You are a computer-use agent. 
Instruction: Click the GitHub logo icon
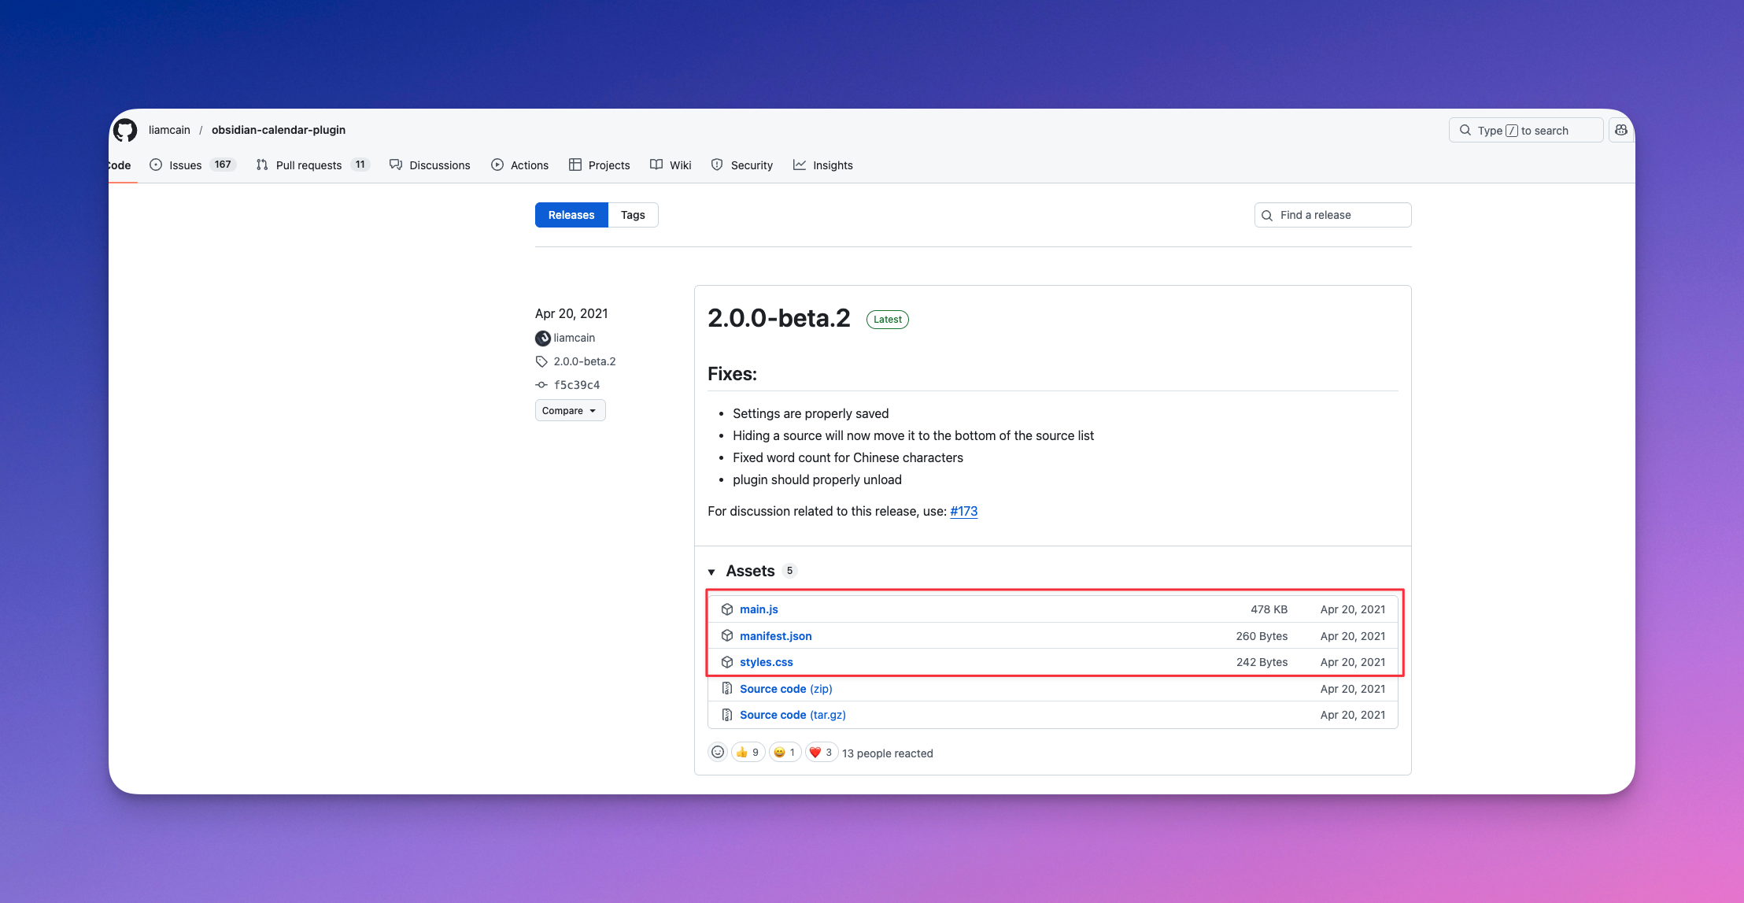click(x=125, y=130)
